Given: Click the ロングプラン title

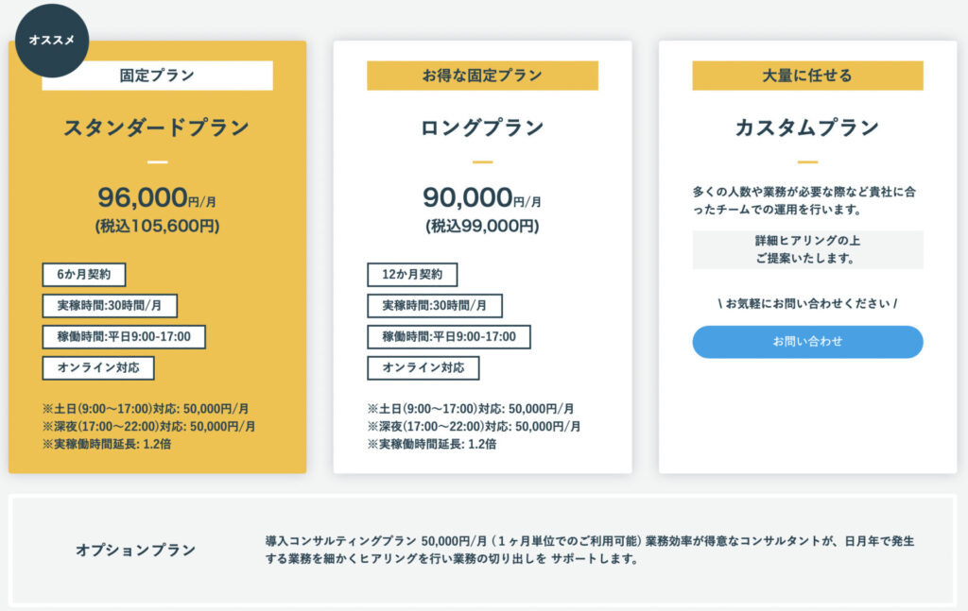Looking at the screenshot, I should click(482, 127).
